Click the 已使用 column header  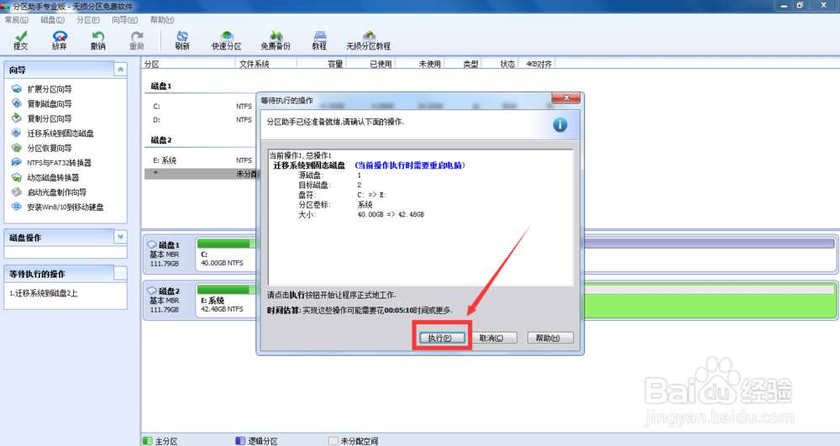370,64
